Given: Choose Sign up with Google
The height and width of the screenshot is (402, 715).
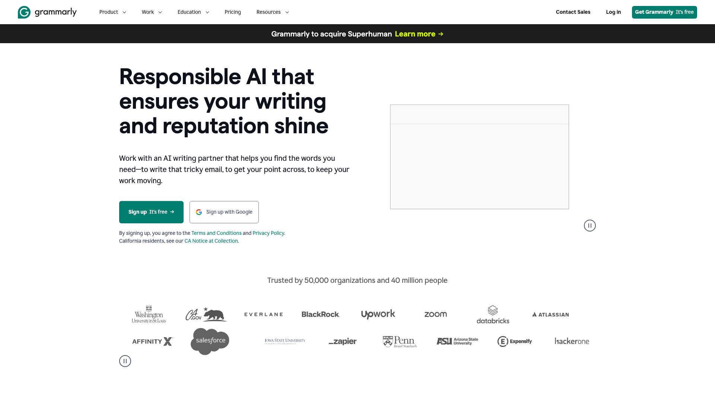Looking at the screenshot, I should coord(224,212).
